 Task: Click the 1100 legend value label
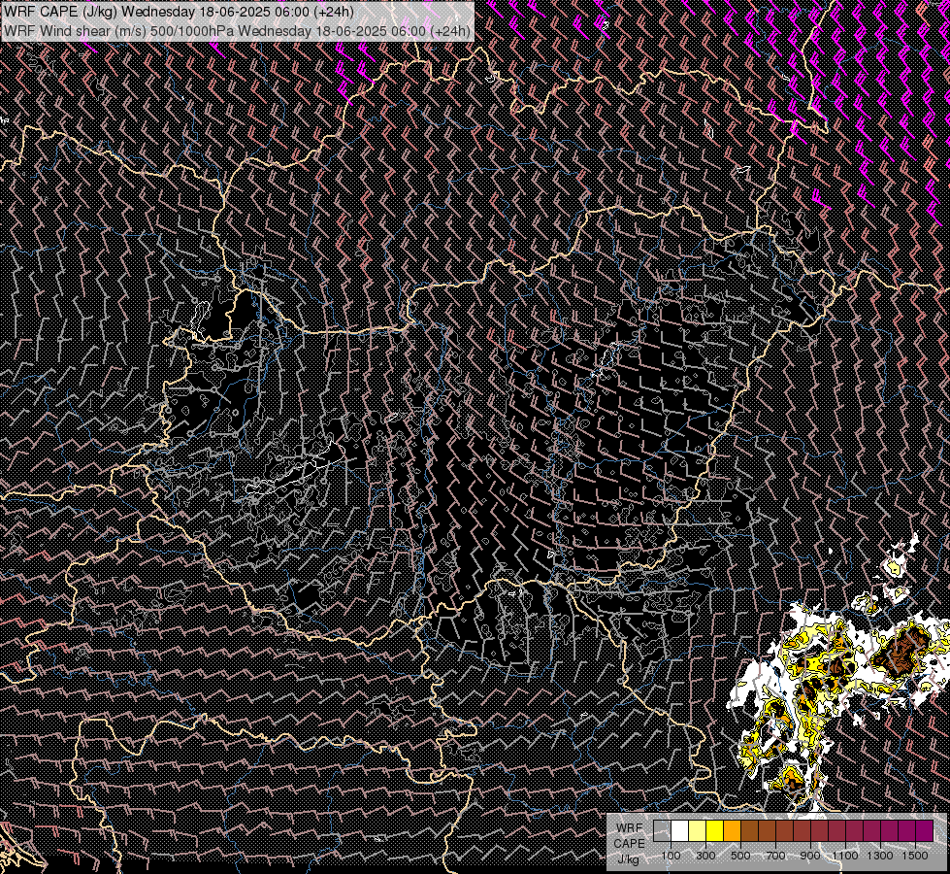(x=844, y=856)
